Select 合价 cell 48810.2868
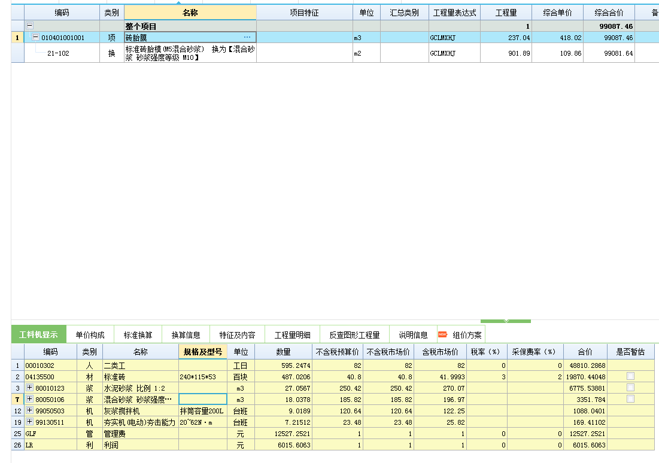659x463 pixels. click(x=585, y=365)
